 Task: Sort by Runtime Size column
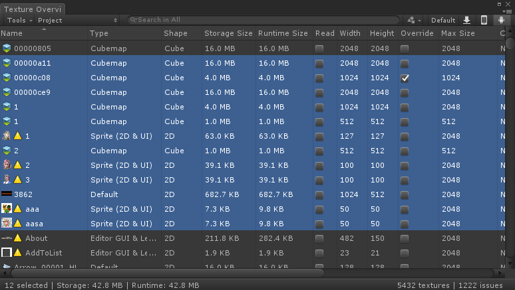(x=284, y=33)
